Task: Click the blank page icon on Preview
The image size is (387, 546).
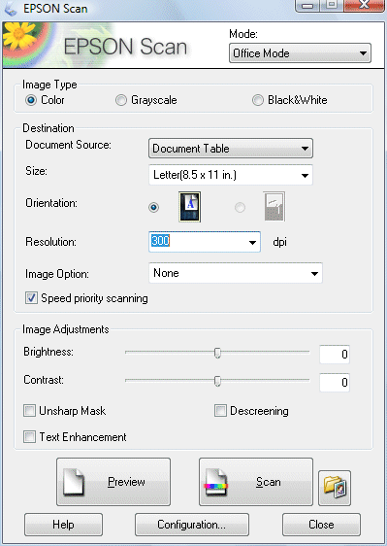Action: 74,482
